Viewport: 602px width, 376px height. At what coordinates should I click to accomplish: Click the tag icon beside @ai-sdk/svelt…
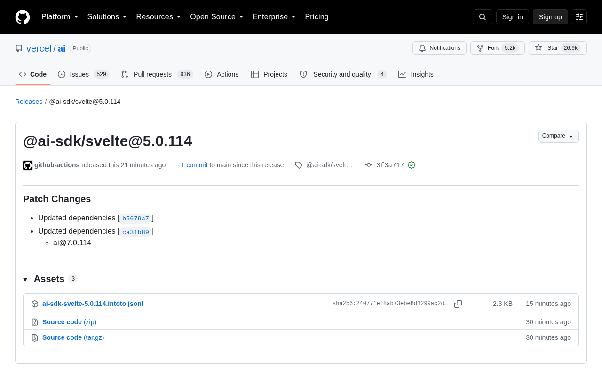pos(299,165)
